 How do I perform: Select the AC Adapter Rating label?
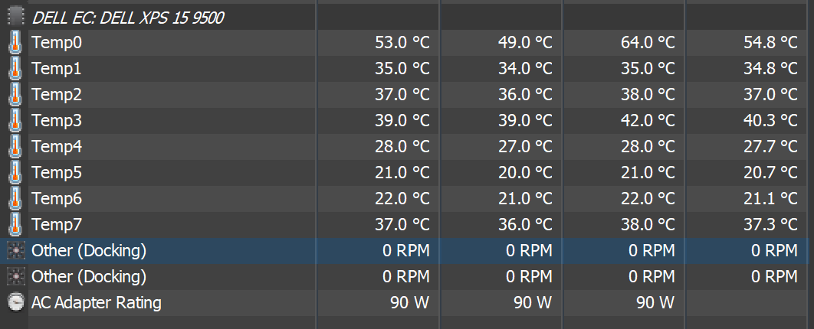pos(97,302)
